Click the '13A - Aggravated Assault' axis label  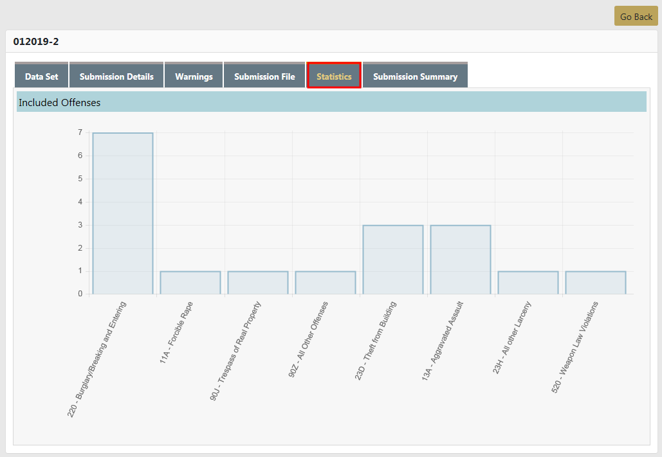(443, 341)
